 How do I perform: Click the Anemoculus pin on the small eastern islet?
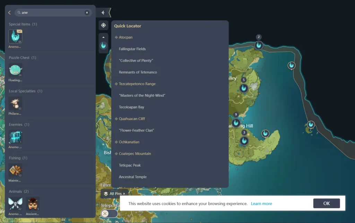tap(311, 125)
